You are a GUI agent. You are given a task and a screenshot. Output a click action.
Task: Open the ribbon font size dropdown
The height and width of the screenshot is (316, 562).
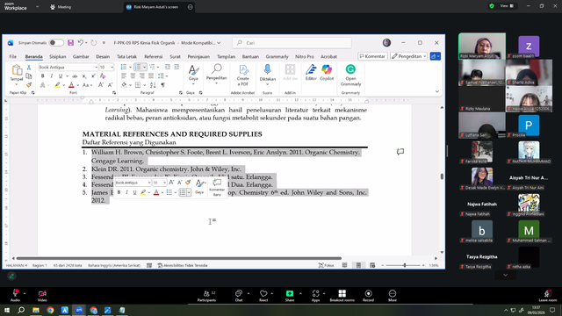point(112,68)
